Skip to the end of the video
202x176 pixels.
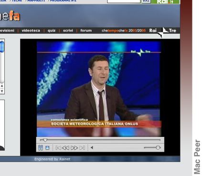tap(82, 148)
